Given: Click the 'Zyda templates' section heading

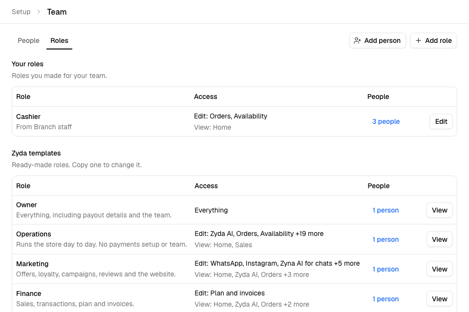Looking at the screenshot, I should click(36, 153).
